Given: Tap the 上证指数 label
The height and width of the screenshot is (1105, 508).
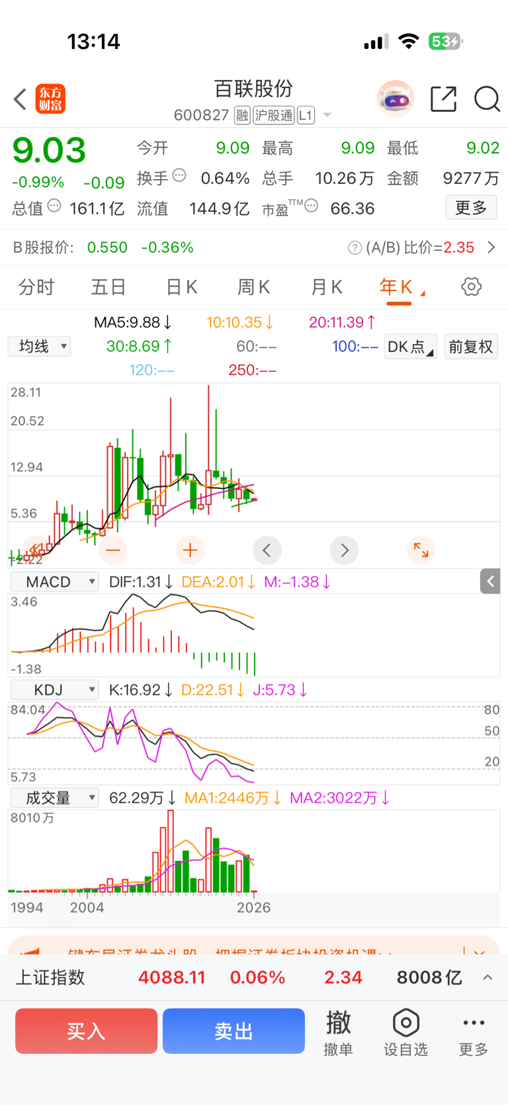Looking at the screenshot, I should tap(50, 977).
